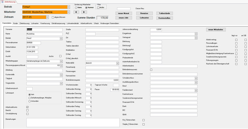Viewport: 248px width, 129px height.
Task: Check Personalbogen liegt vor box
Action: (x=236, y=43)
